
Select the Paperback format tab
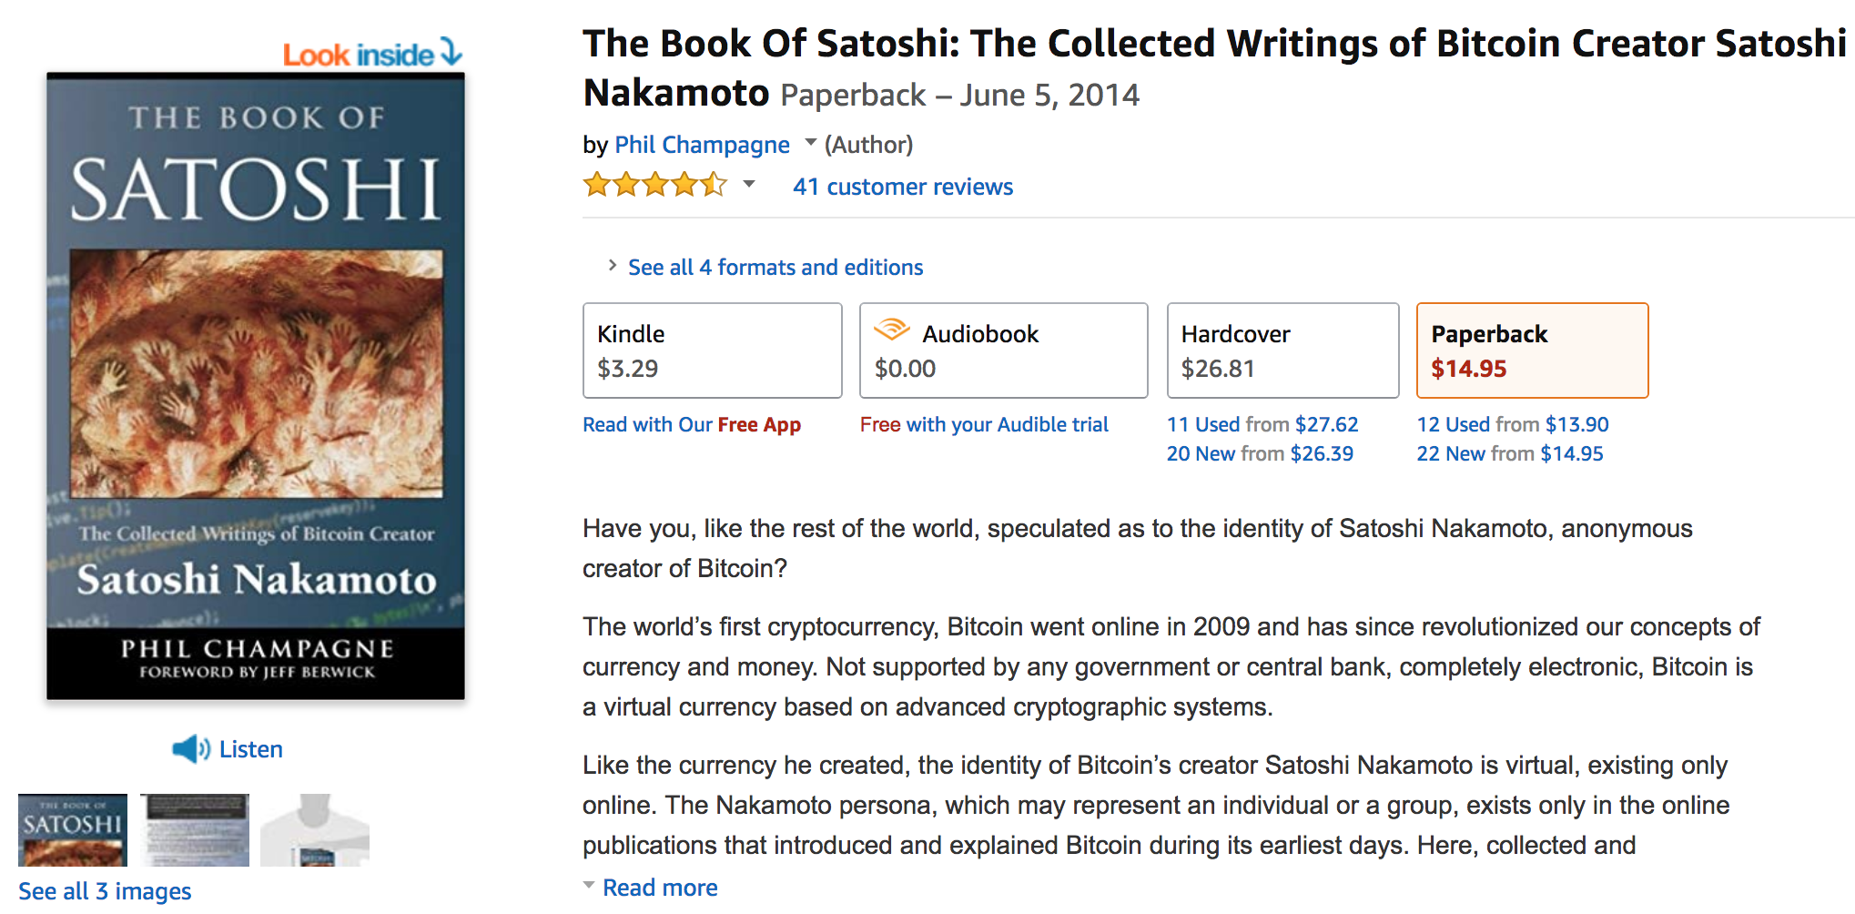coord(1533,350)
